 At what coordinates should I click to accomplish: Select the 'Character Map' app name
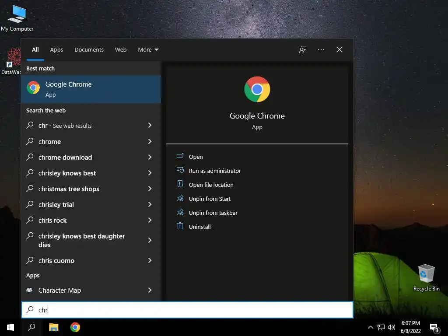click(59, 290)
